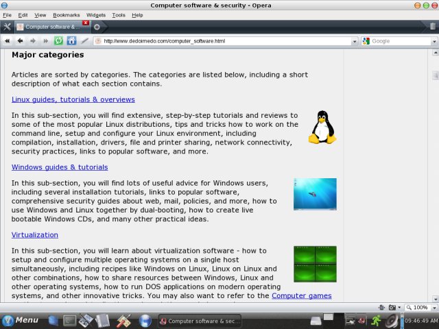The image size is (439, 329).
Task: Open the Widgets menu
Action: tap(96, 15)
